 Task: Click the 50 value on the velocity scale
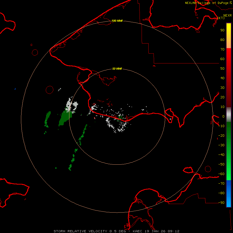(x=222, y=69)
